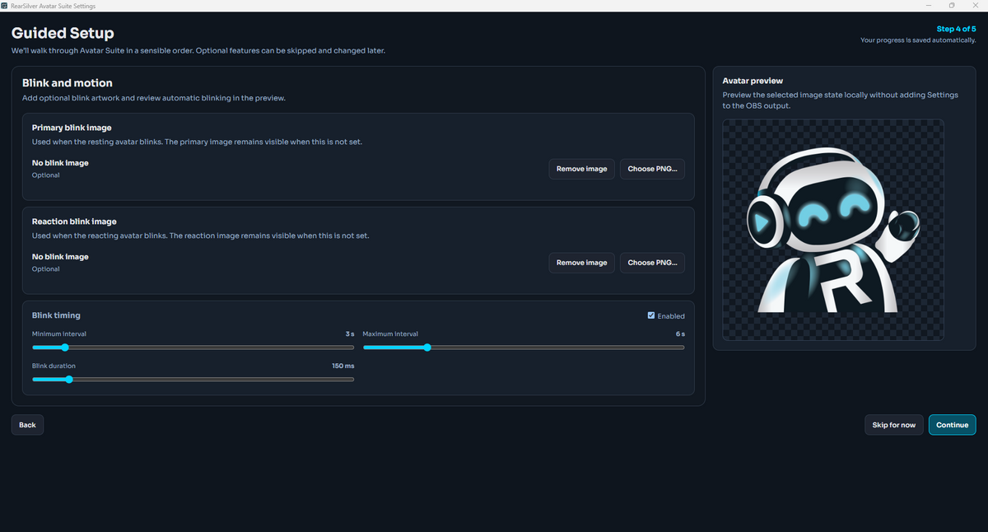Choose a PNG for Reaction blink image
Image resolution: width=988 pixels, height=532 pixels.
click(x=652, y=263)
